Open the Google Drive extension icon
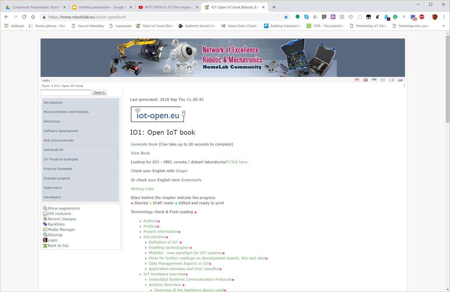450x292 pixels. tap(315, 17)
